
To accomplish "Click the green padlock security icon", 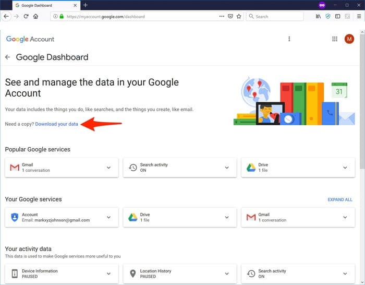I will click(62, 16).
